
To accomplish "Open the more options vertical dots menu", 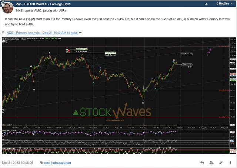I will coord(230,163).
